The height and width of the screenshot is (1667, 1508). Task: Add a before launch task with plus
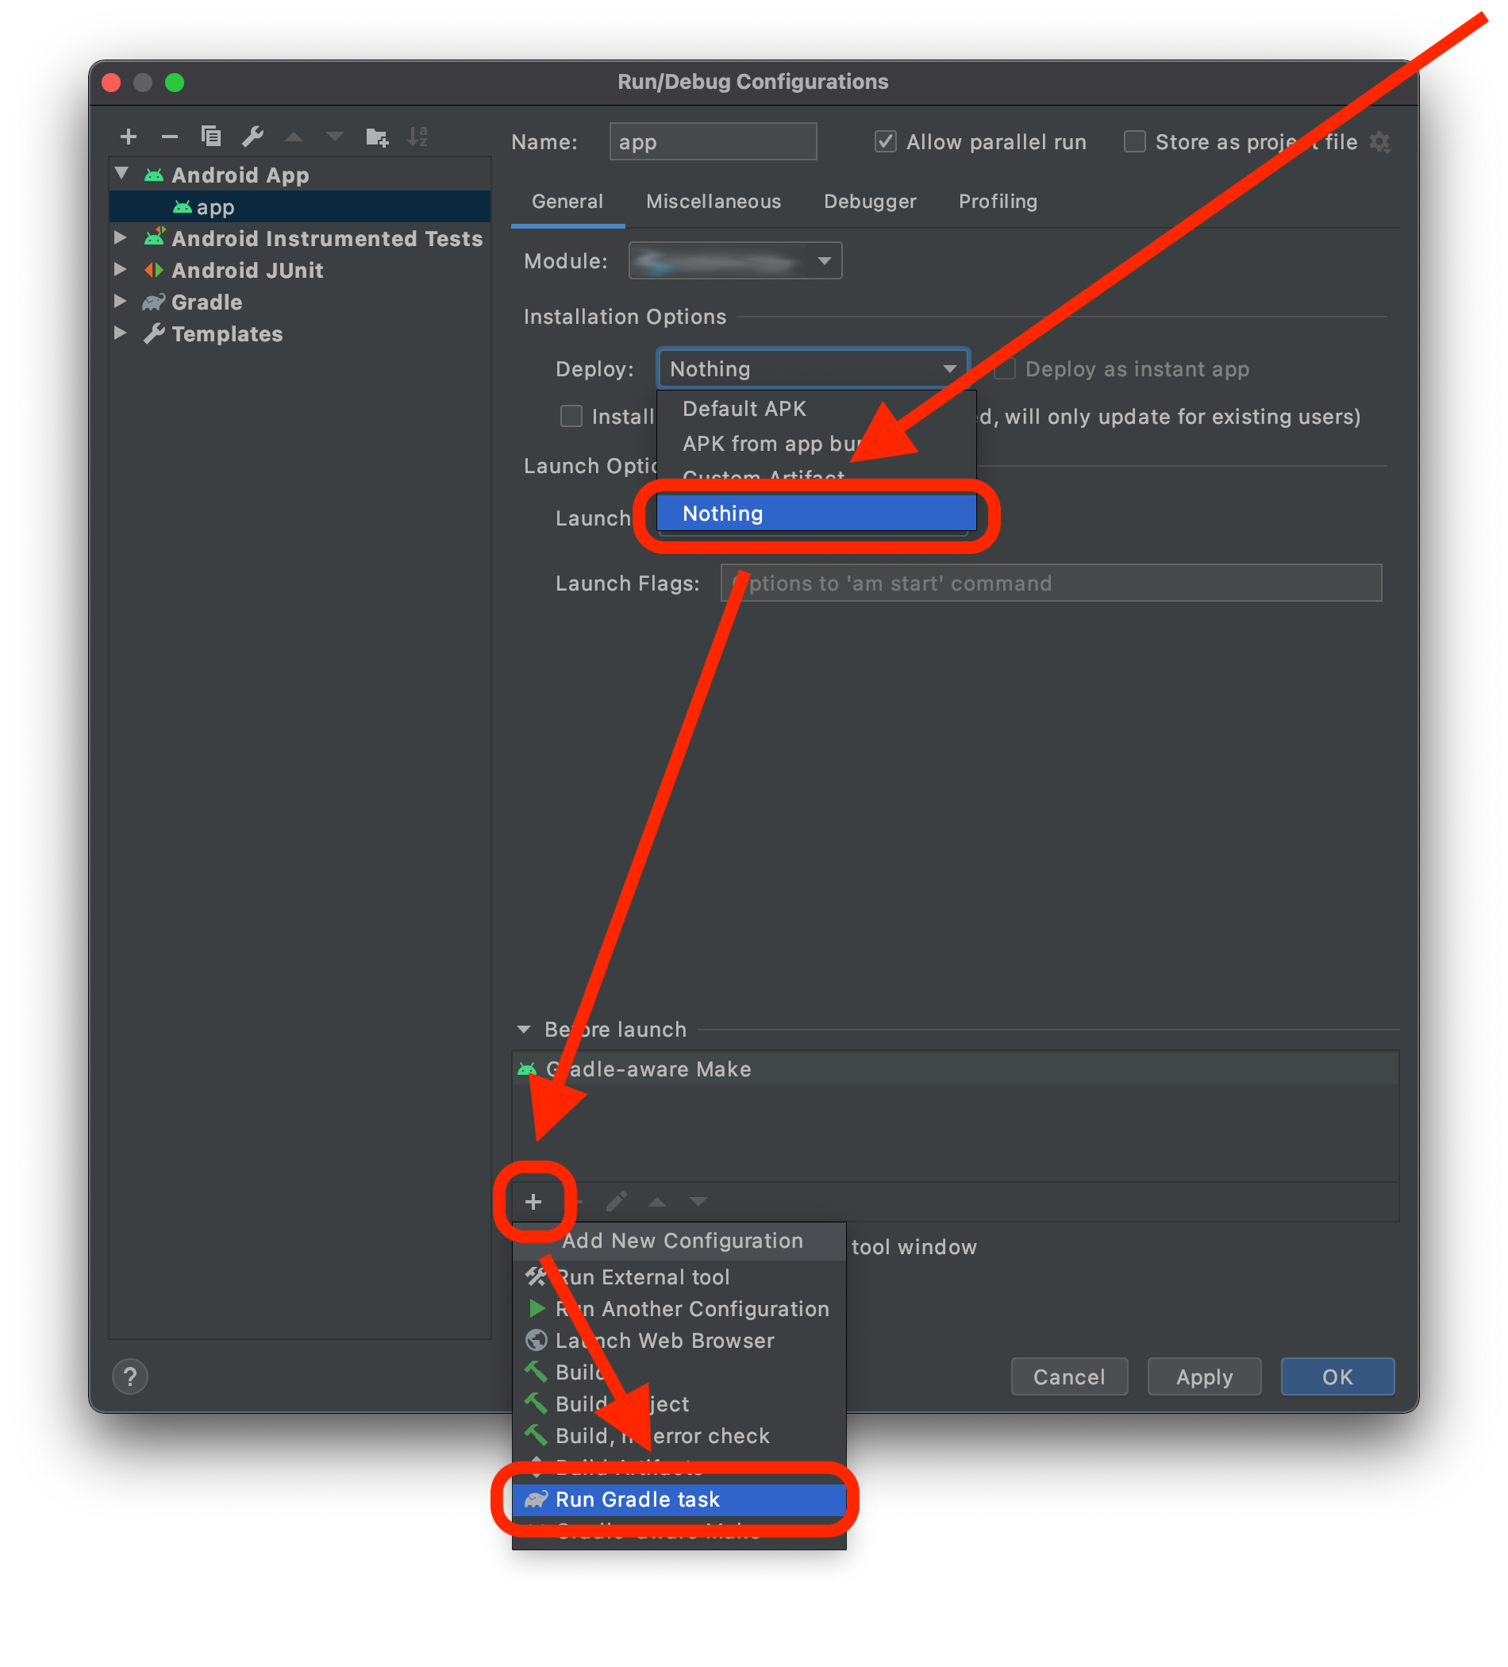(533, 1202)
